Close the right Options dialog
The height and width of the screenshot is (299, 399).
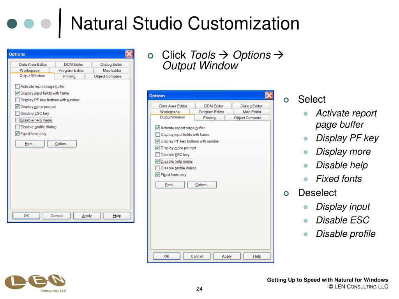pos(269,95)
